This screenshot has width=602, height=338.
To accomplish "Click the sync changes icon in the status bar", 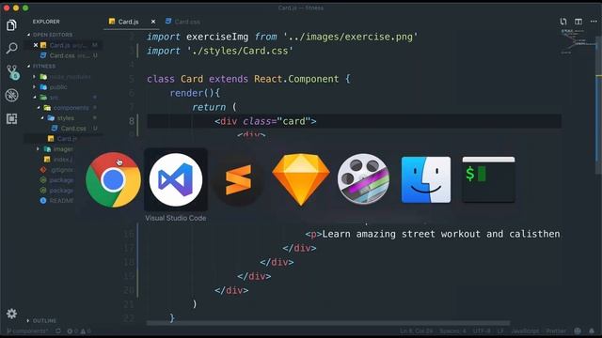I will (58, 330).
